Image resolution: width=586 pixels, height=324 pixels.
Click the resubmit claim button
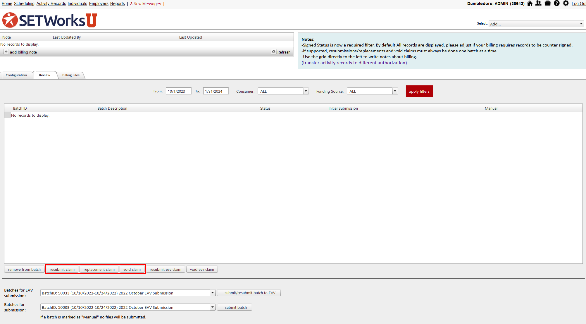pyautogui.click(x=62, y=269)
